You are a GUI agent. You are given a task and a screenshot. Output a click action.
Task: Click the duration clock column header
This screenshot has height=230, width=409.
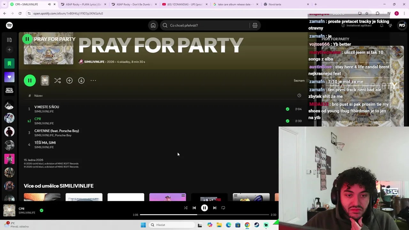pyautogui.click(x=299, y=96)
